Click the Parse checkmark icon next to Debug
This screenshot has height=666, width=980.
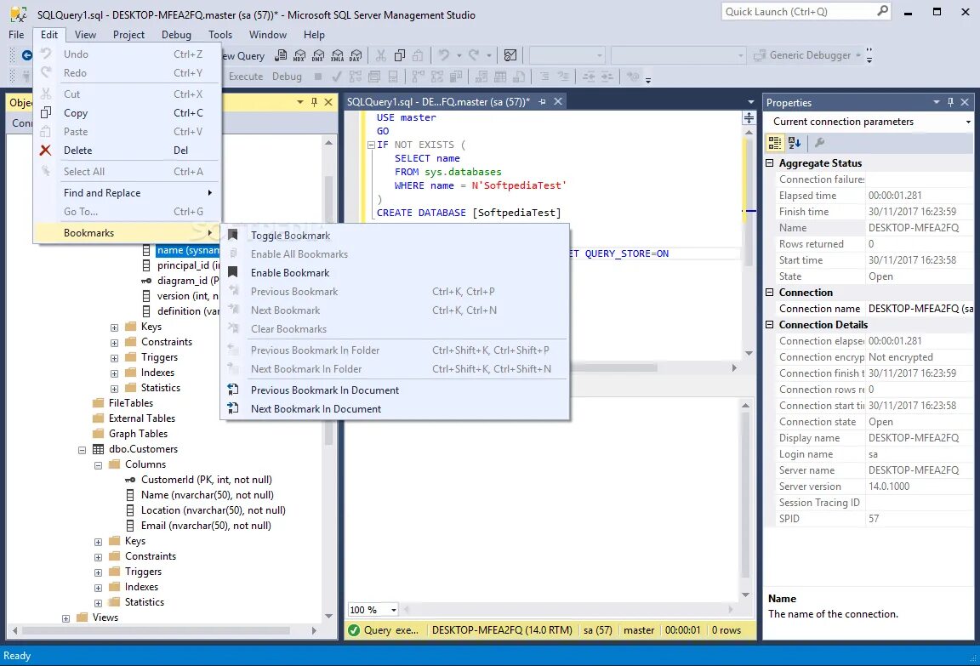point(336,77)
